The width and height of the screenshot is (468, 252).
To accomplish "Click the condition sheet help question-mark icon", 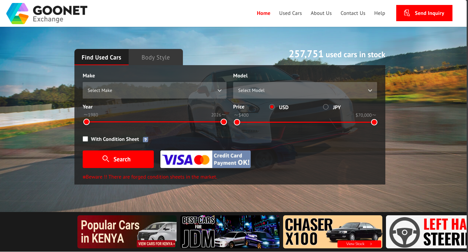I will (145, 140).
